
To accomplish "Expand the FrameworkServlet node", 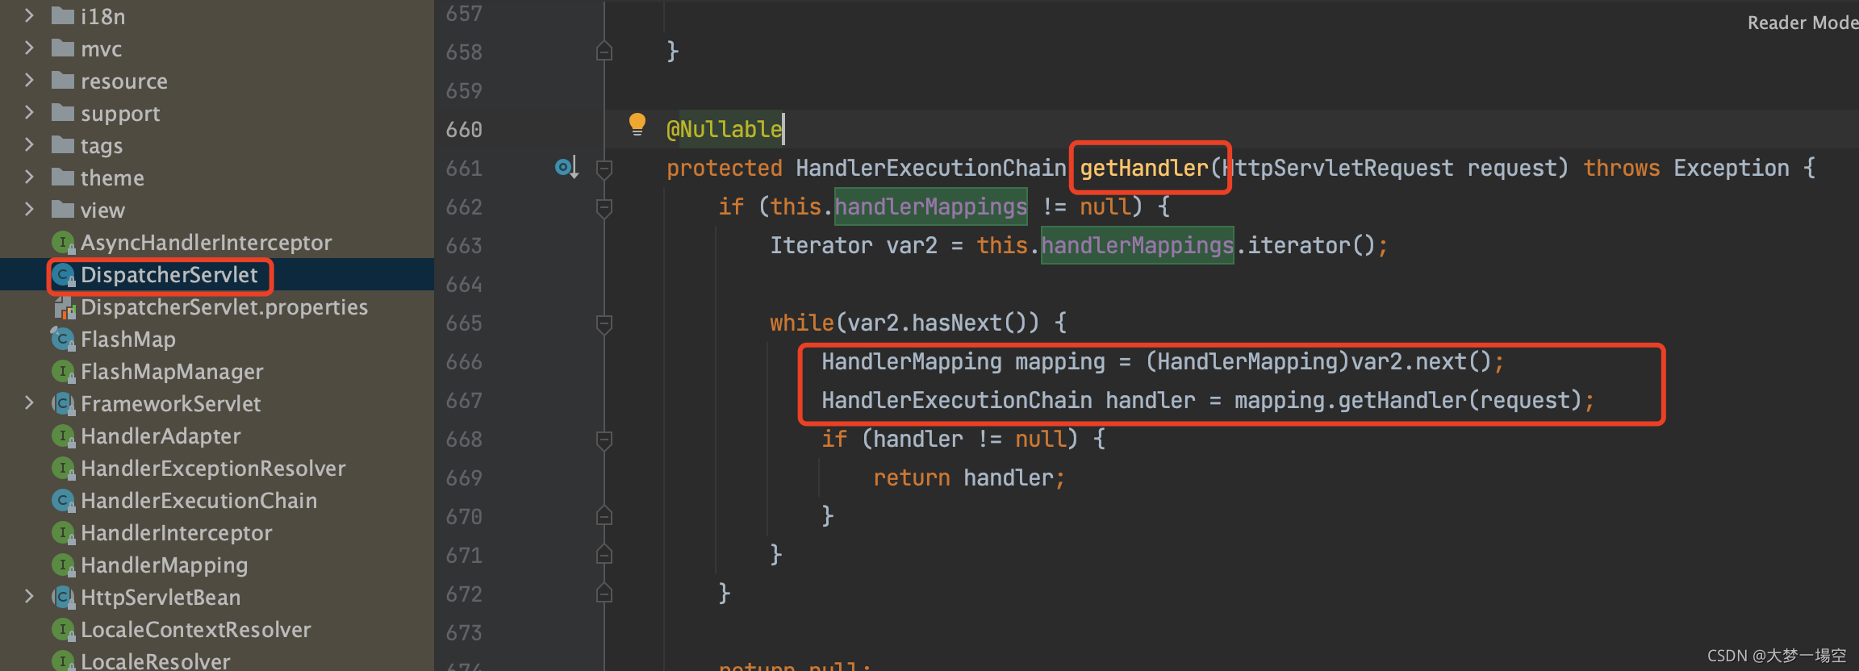I will coord(29,403).
